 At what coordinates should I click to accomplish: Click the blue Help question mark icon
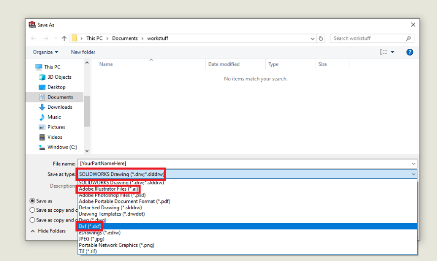(x=409, y=52)
